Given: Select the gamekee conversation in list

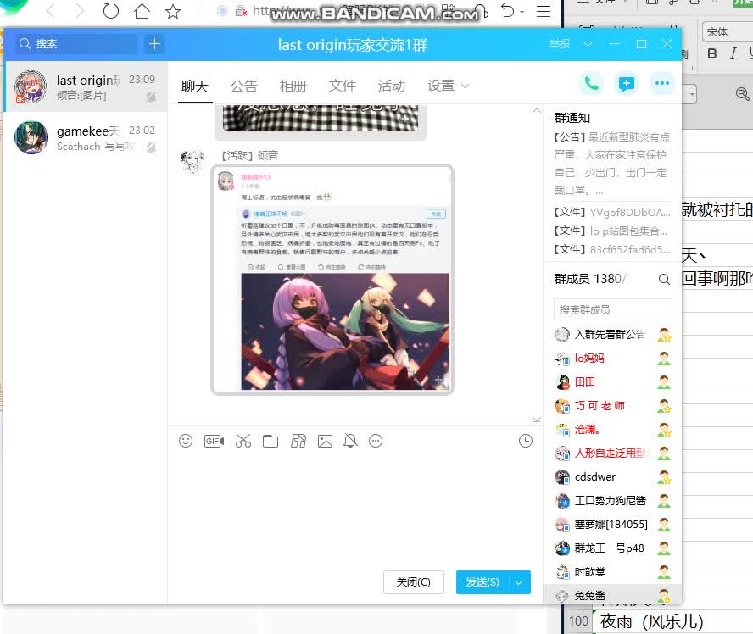Looking at the screenshot, I should 86,138.
